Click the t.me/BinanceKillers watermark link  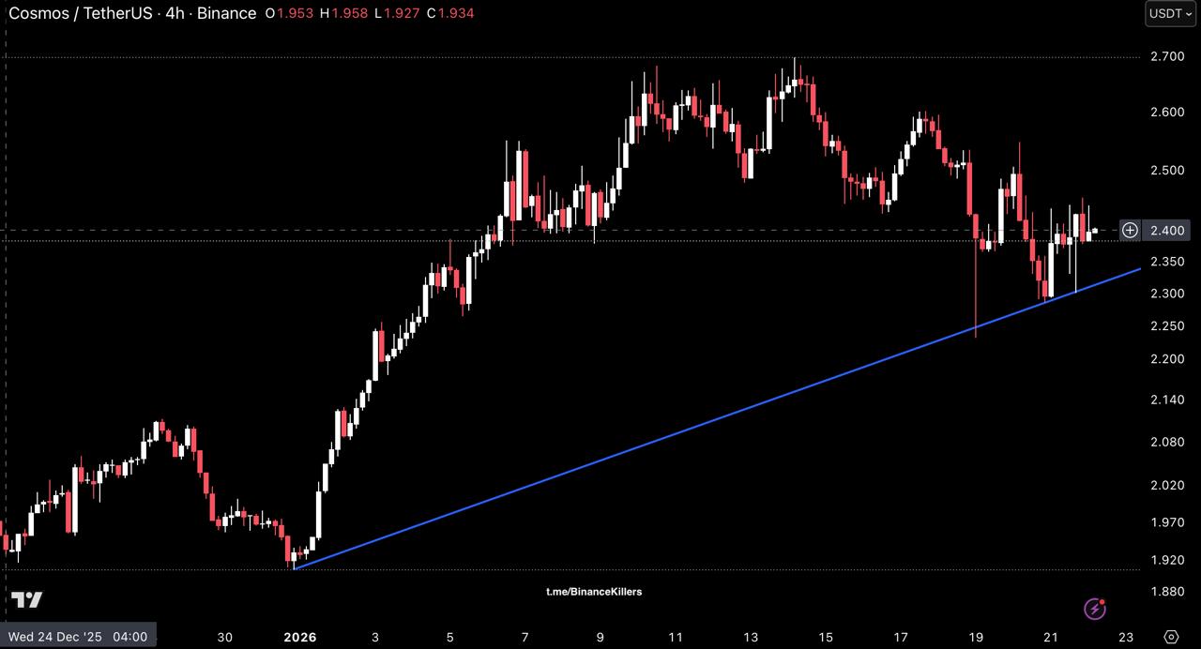594,592
